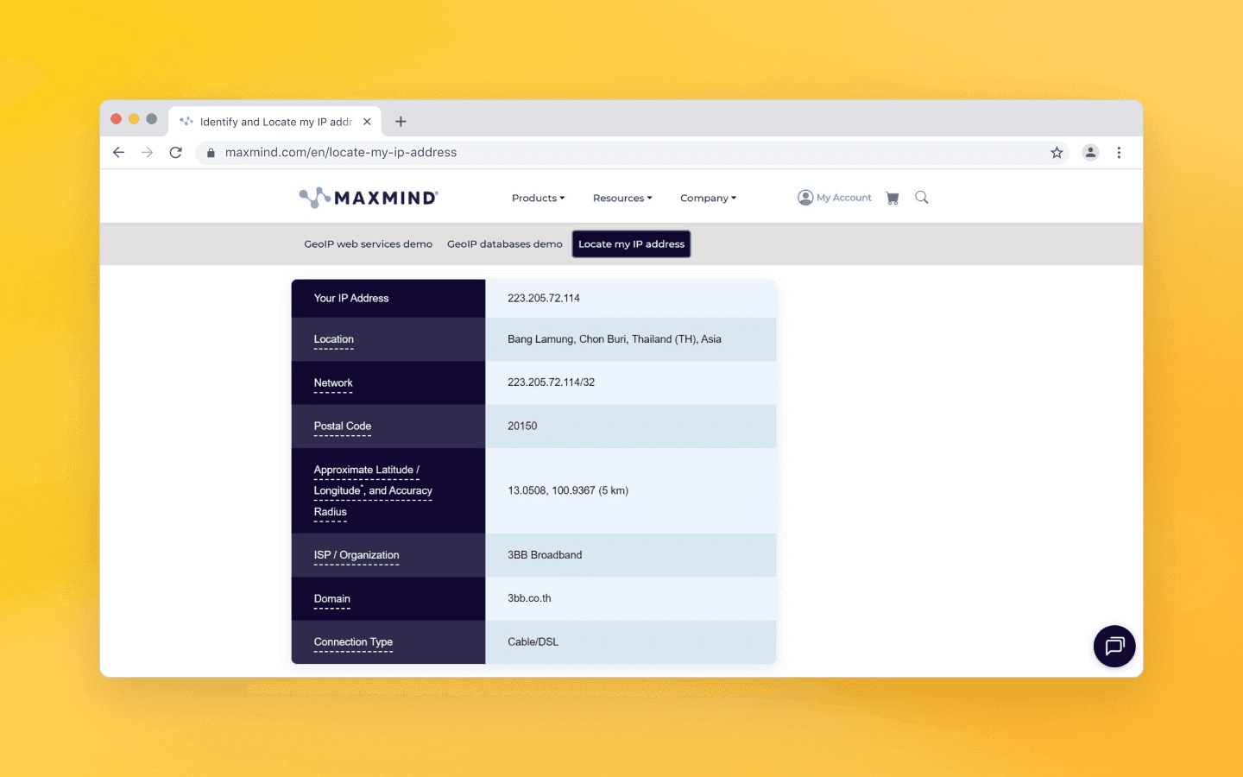Click the padlock icon in the address bar
Viewport: 1243px width, 777px height.
click(210, 152)
